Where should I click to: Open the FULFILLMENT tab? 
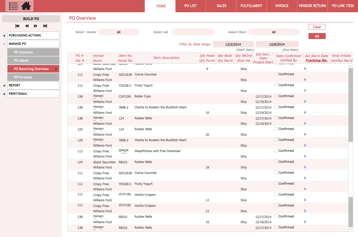pos(252,6)
